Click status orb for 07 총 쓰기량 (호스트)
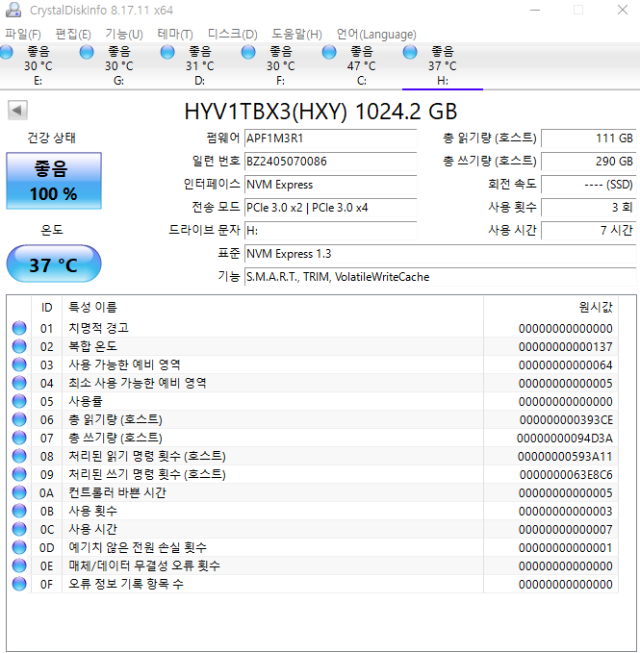Screen dimensions: 640x653 click(19, 439)
